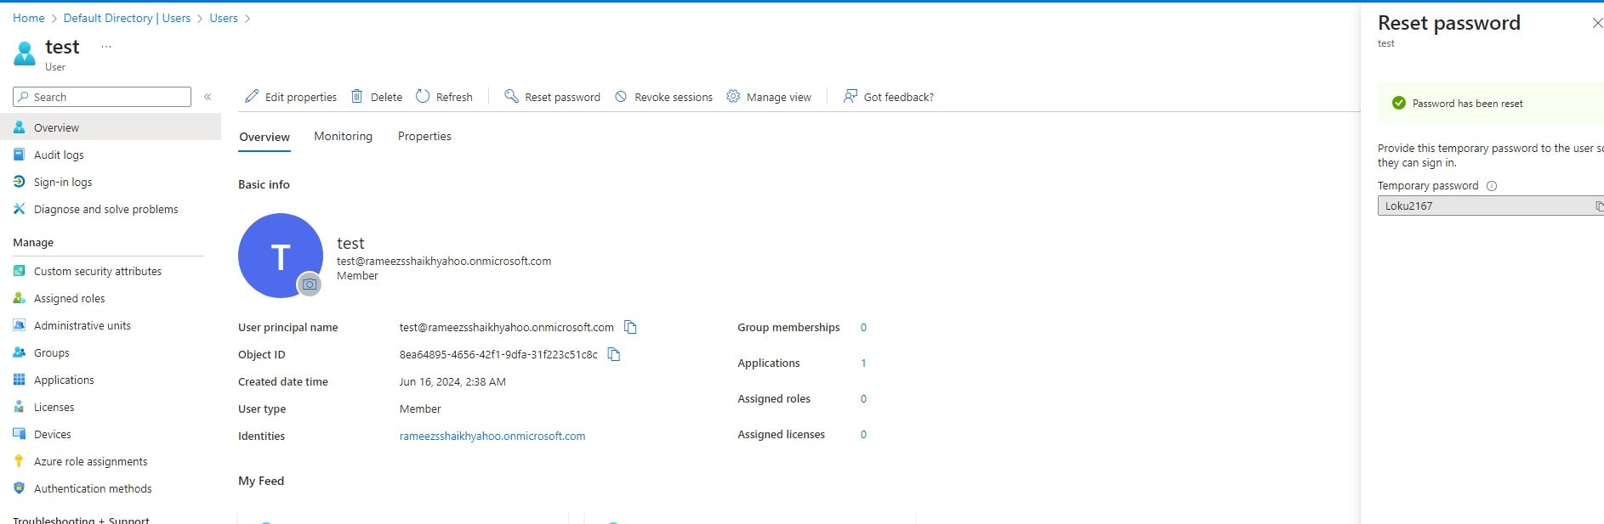The height and width of the screenshot is (524, 1604).
Task: Click the Diagnose and solve problems icon
Action: coord(19,209)
